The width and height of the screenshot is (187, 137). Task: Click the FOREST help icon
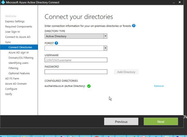(x=56, y=43)
